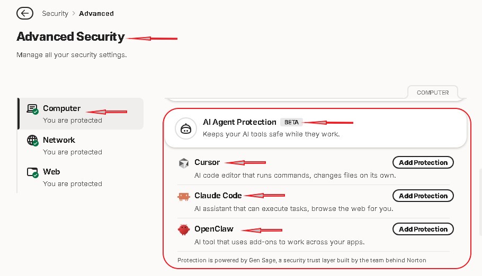This screenshot has width=482, height=276.
Task: Switch to the Web section
Action: click(81, 177)
